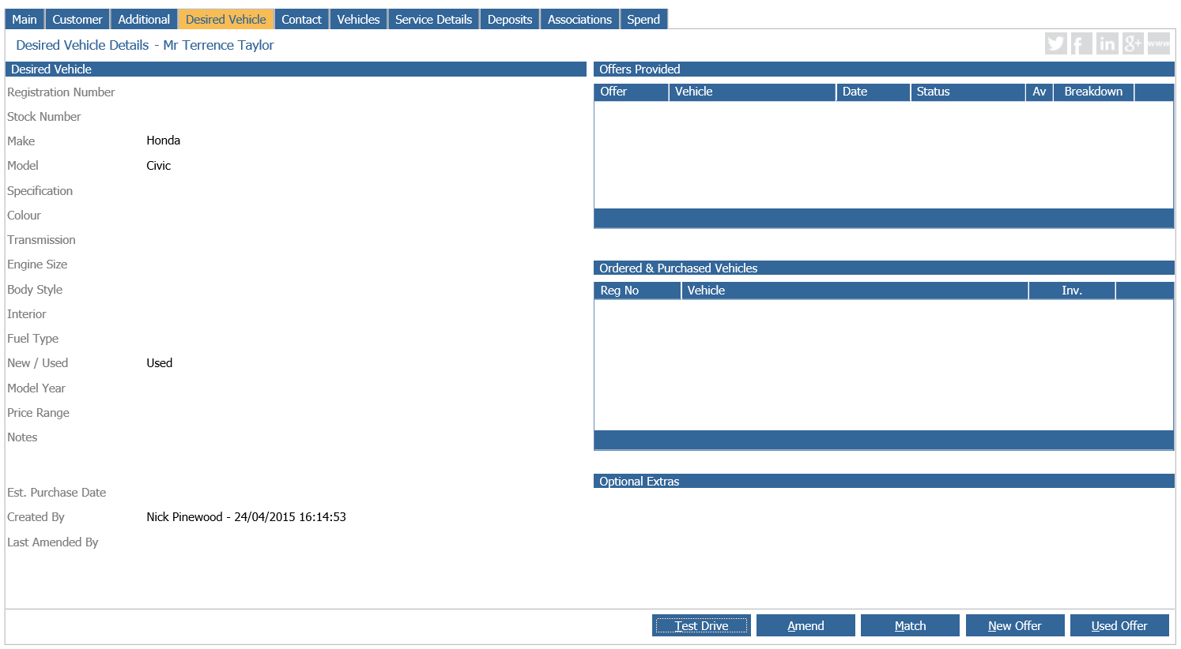Click the Transmission label
This screenshot has height=649, width=1181.
tap(41, 240)
